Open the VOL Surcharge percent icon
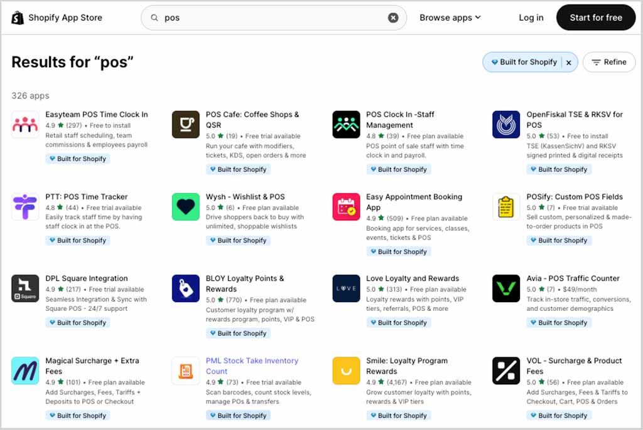The width and height of the screenshot is (643, 430). (506, 370)
